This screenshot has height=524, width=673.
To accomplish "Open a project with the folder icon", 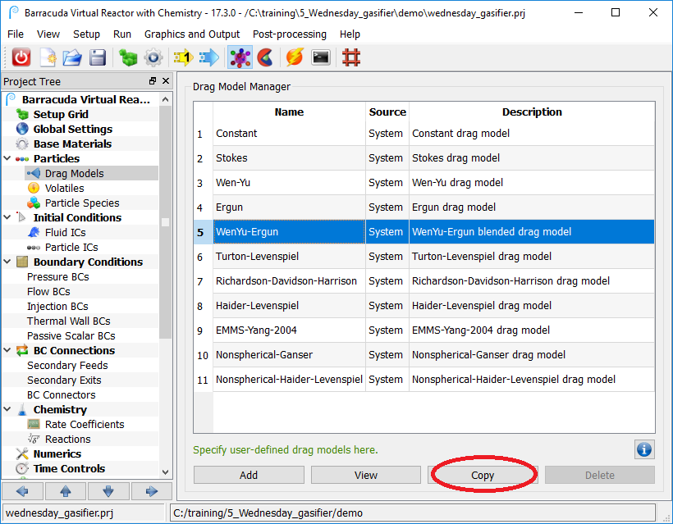I will pos(72,57).
